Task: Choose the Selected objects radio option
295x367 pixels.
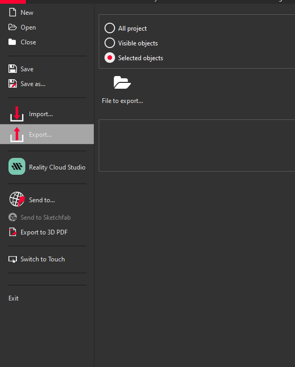Action: coord(110,58)
